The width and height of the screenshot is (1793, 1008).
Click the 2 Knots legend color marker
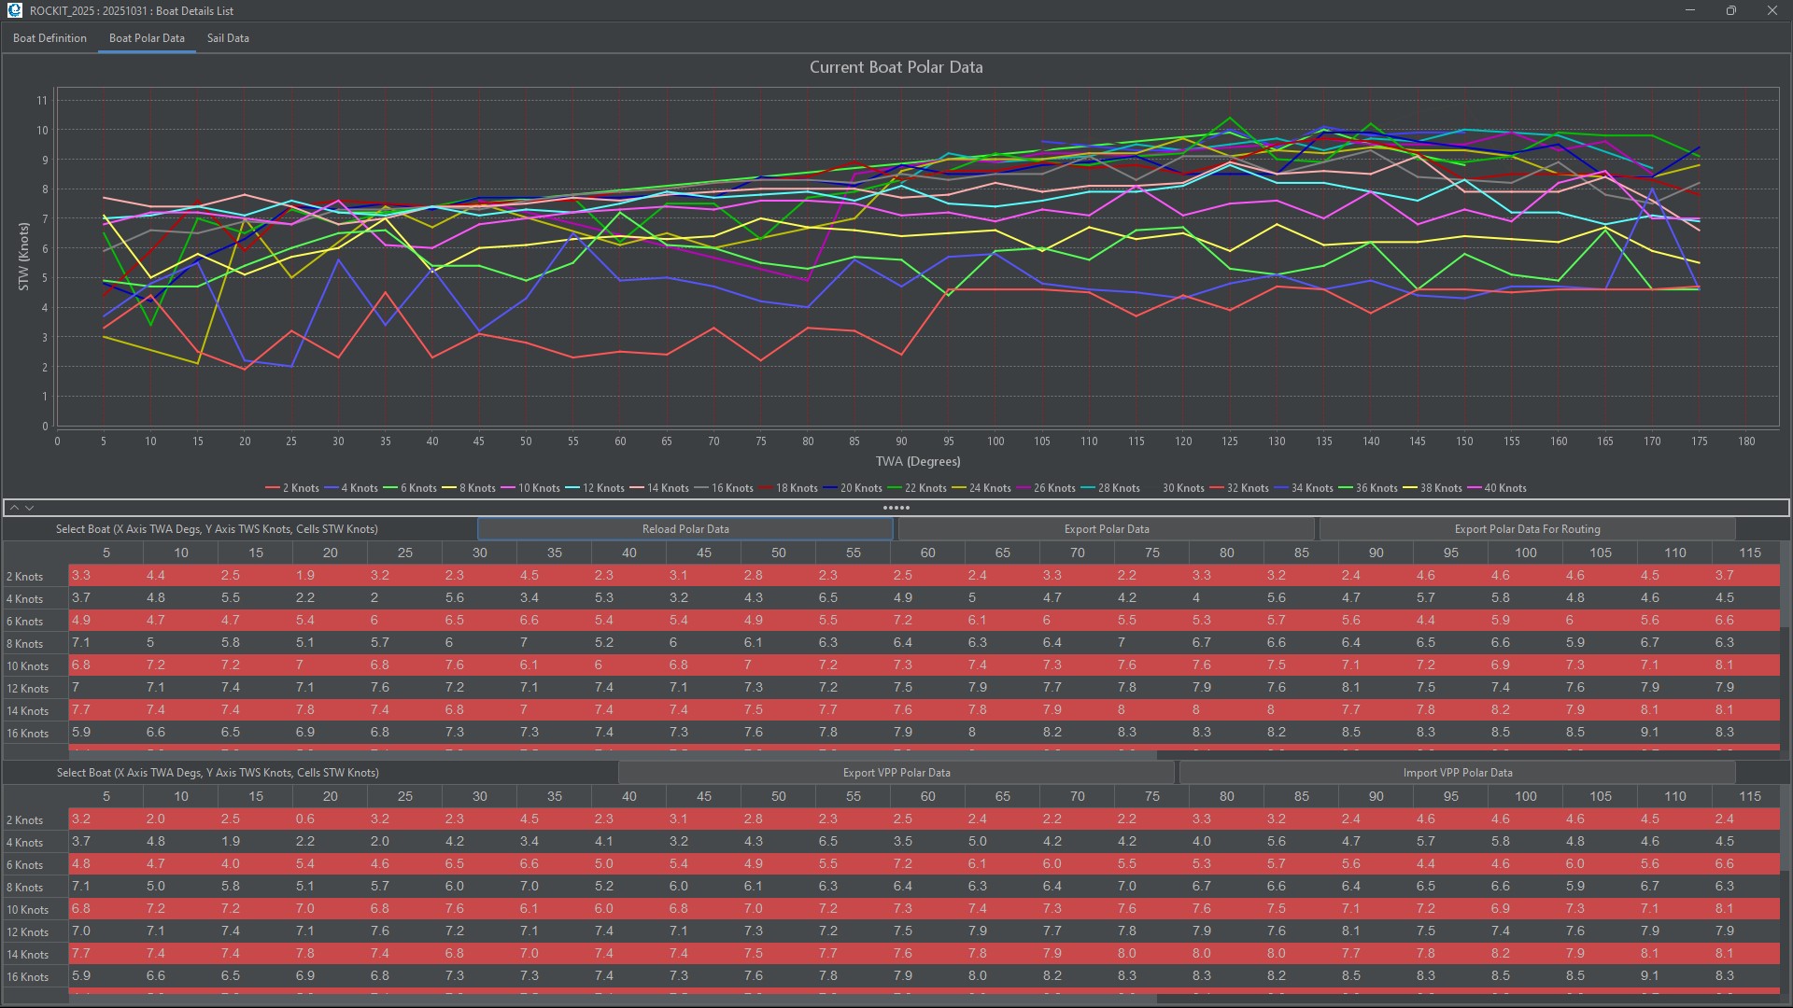coord(272,488)
